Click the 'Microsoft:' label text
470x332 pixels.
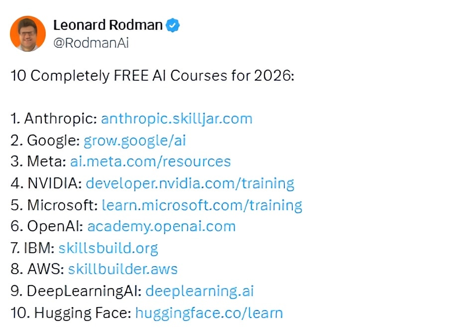coord(62,205)
